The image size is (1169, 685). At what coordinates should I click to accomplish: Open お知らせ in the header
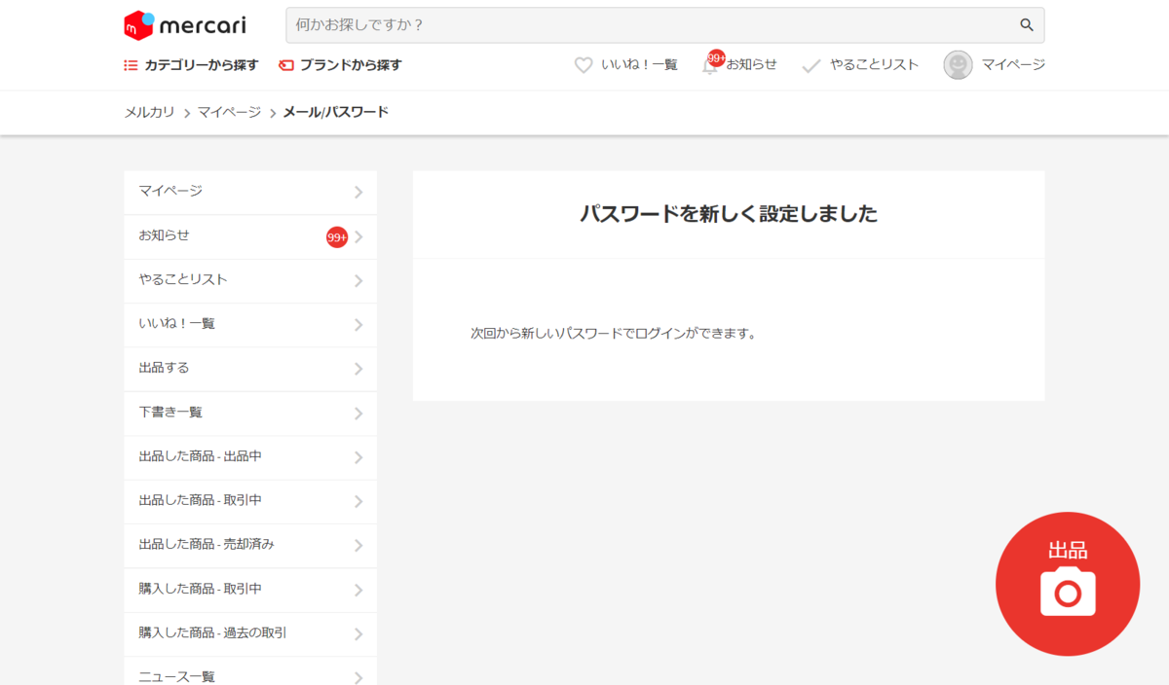(752, 64)
